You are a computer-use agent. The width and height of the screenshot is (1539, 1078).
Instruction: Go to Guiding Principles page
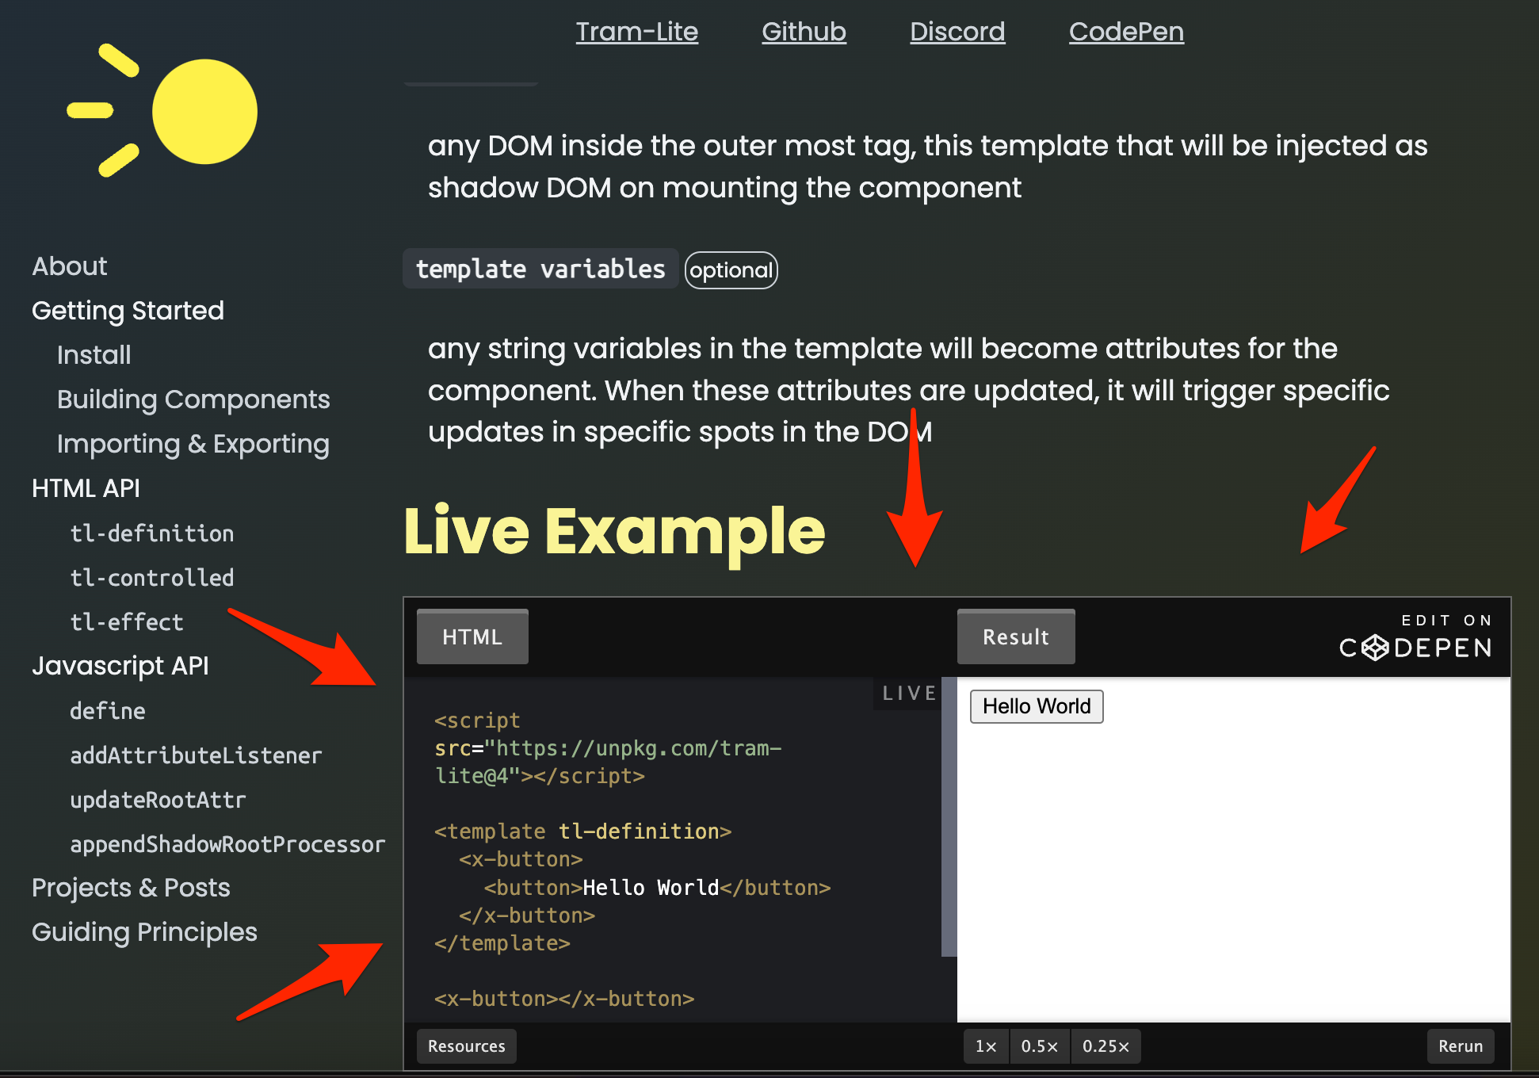pos(144,932)
